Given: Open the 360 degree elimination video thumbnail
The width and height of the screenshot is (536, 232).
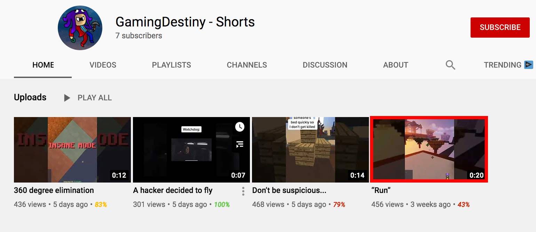Looking at the screenshot, I should tap(72, 150).
